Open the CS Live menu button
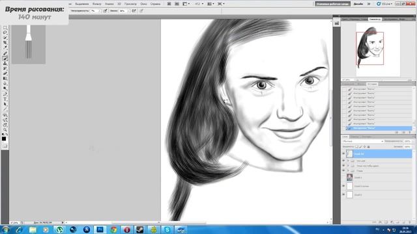This screenshot has height=234, width=417. (384, 4)
